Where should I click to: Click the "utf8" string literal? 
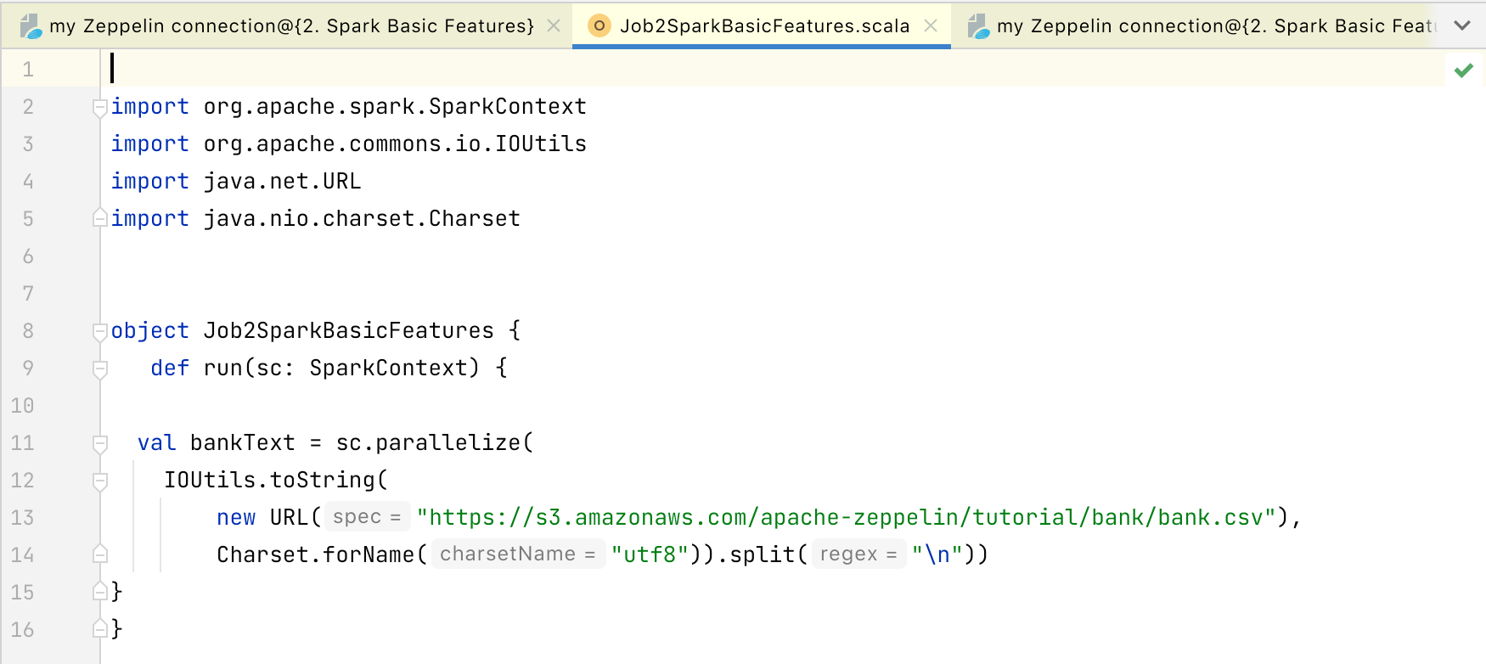[650, 554]
